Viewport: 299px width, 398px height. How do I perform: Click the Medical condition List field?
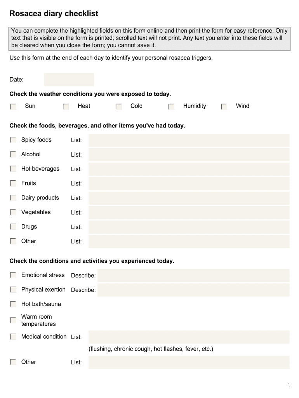tap(189, 337)
